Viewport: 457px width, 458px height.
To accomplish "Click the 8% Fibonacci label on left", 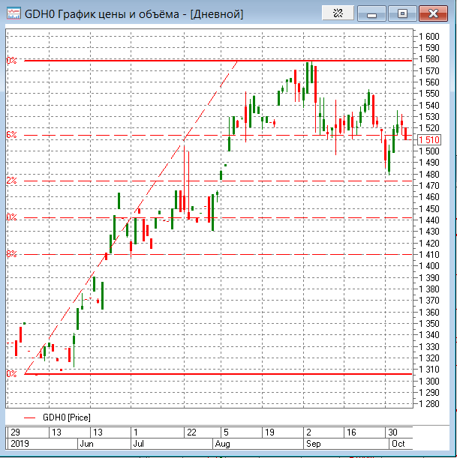I will click(11, 254).
